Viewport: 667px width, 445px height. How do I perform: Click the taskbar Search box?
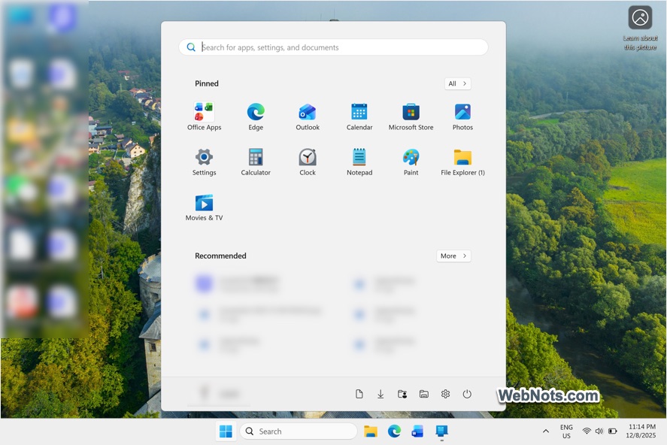pos(299,431)
